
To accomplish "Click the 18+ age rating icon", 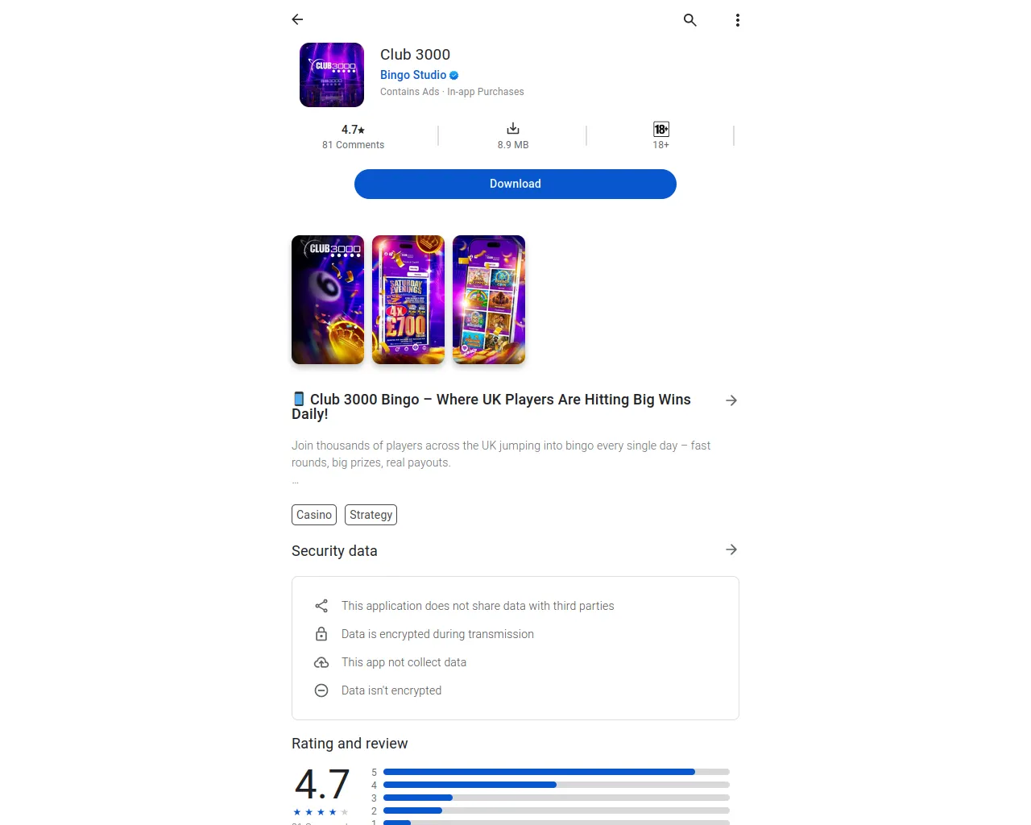I will point(661,129).
